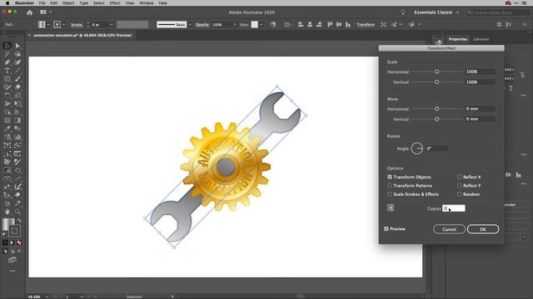Choose the Line Segment tool

point(17,71)
